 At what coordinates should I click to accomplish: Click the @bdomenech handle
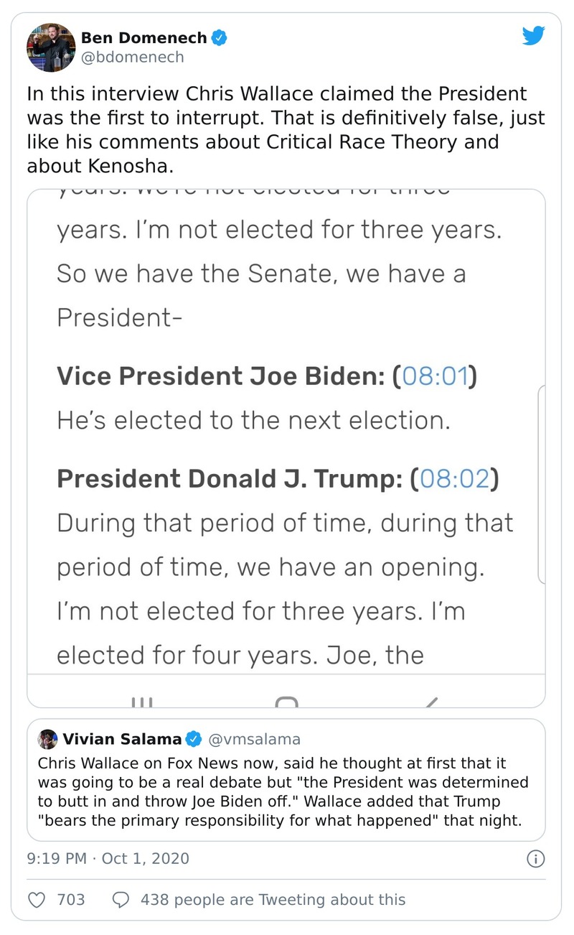(x=133, y=57)
